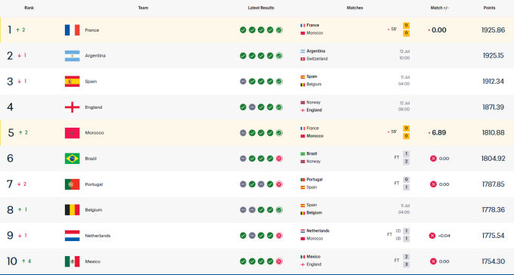The width and height of the screenshot is (514, 275).
Task: Click England's first green win result icon
Action: (x=243, y=107)
